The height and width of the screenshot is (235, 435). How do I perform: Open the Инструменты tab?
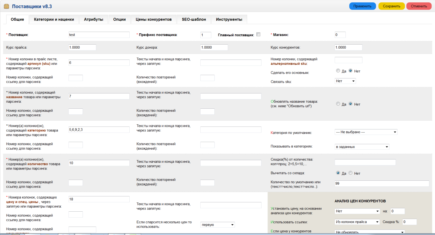[x=229, y=19]
